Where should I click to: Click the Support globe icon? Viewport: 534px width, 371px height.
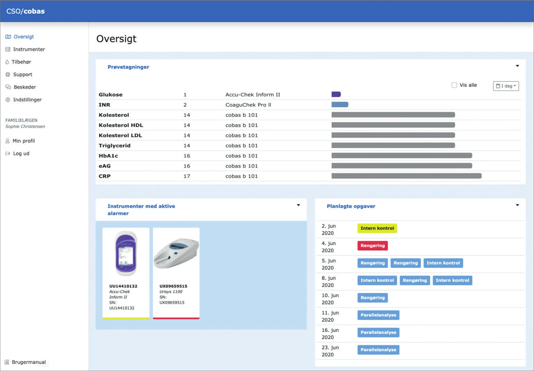point(8,75)
